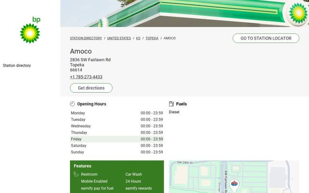Viewport: 309px width, 193px height.
Task: Click the Car Wash feature
Action: coord(134,174)
